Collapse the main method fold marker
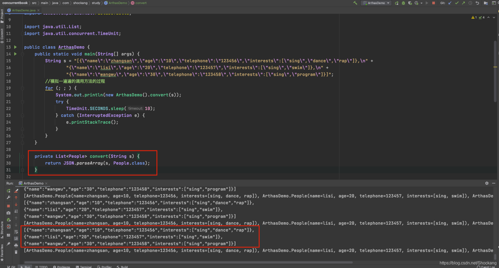This screenshot has height=268, width=499. click(x=23, y=54)
